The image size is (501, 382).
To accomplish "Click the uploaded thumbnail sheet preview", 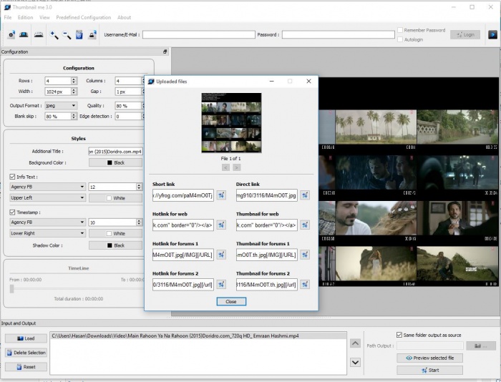I will [231, 122].
